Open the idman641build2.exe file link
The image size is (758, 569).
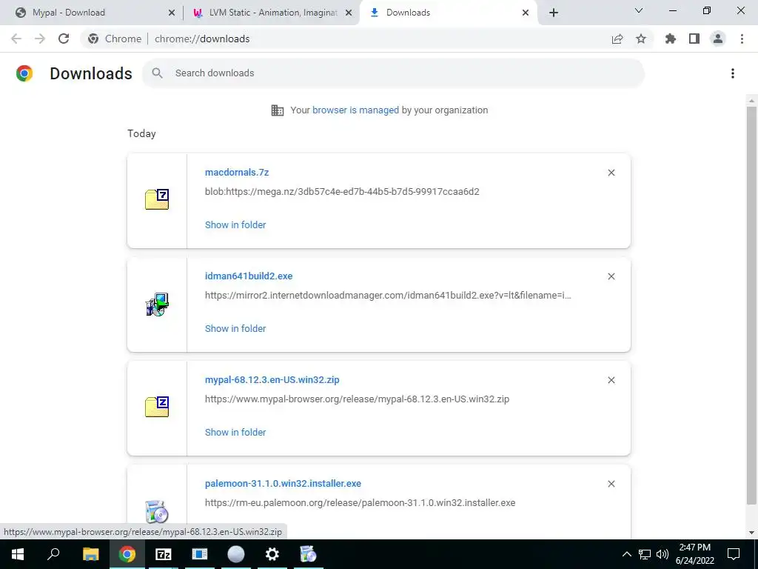[x=249, y=276]
